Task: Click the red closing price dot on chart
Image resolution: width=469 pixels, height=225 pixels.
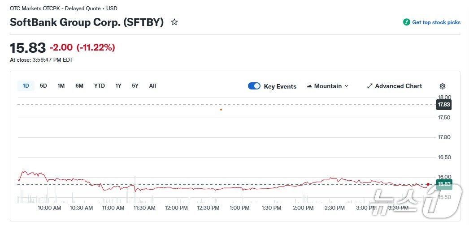Action: [428, 184]
